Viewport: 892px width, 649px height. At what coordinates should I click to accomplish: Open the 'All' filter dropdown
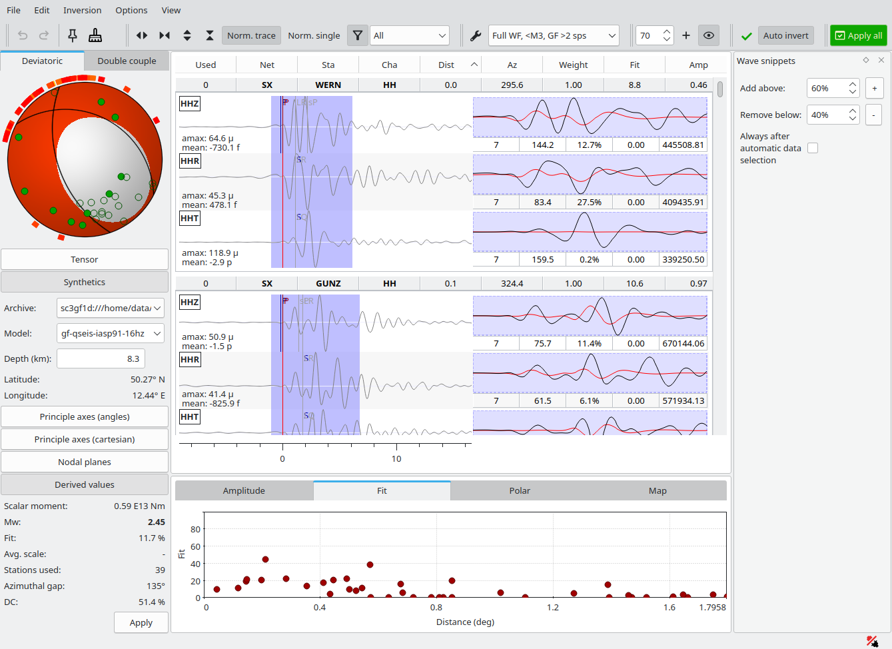pyautogui.click(x=410, y=35)
